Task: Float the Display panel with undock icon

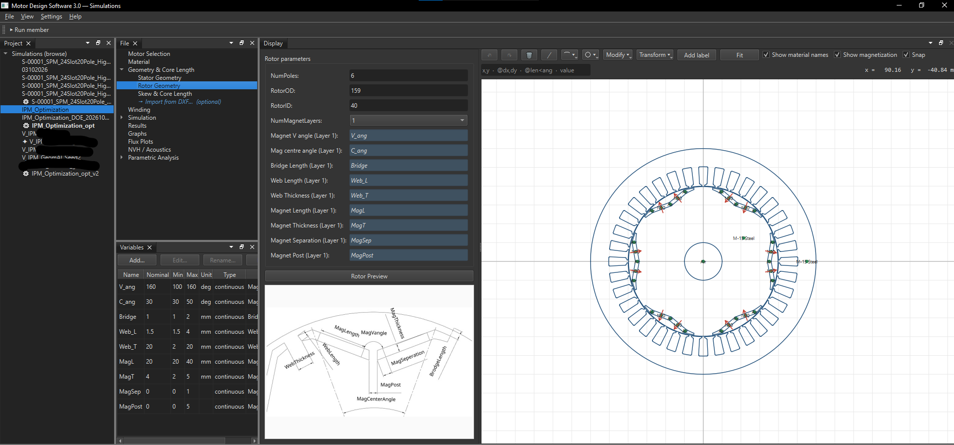Action: tap(941, 43)
